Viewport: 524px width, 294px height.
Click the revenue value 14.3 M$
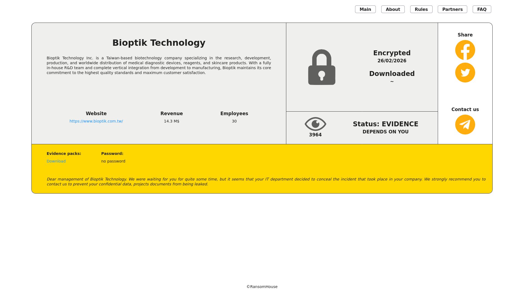(172, 121)
